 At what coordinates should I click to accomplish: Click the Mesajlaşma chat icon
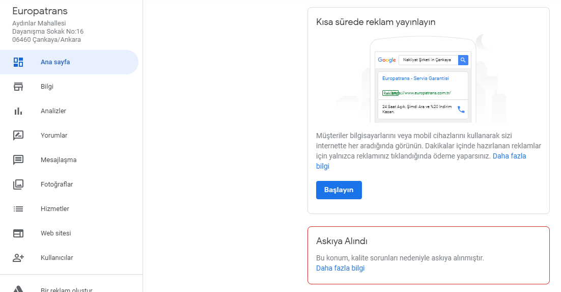tap(18, 160)
